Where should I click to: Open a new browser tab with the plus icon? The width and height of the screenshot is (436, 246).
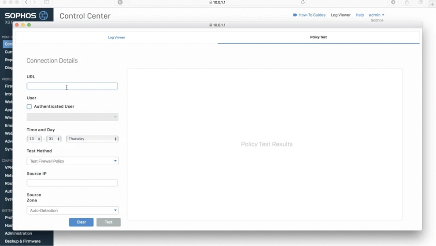[x=431, y=4]
